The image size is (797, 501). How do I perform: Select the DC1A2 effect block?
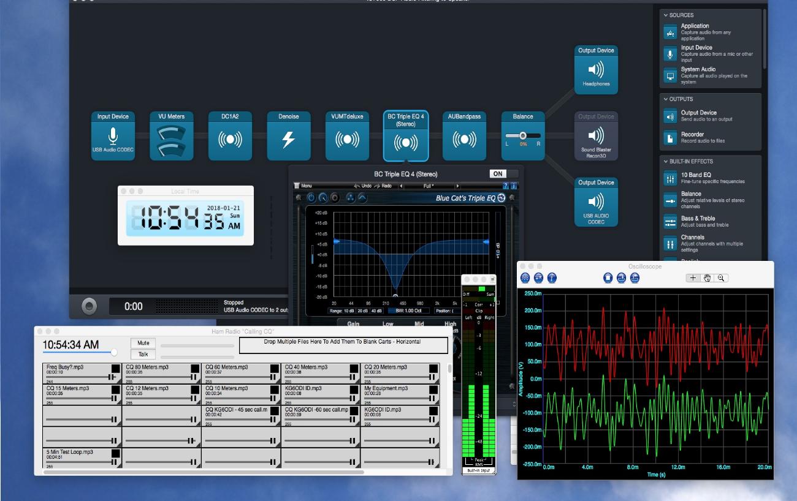[x=230, y=136]
